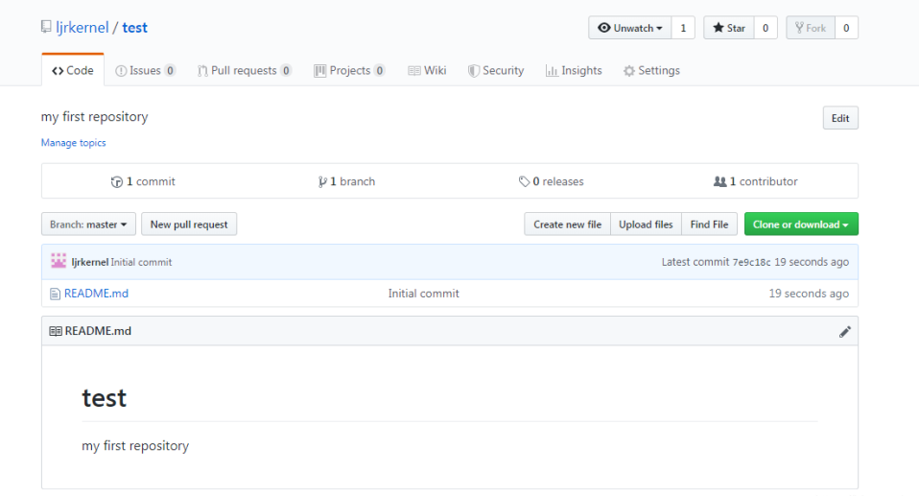The height and width of the screenshot is (496, 919).
Task: Click the README.md header title
Action: click(98, 331)
